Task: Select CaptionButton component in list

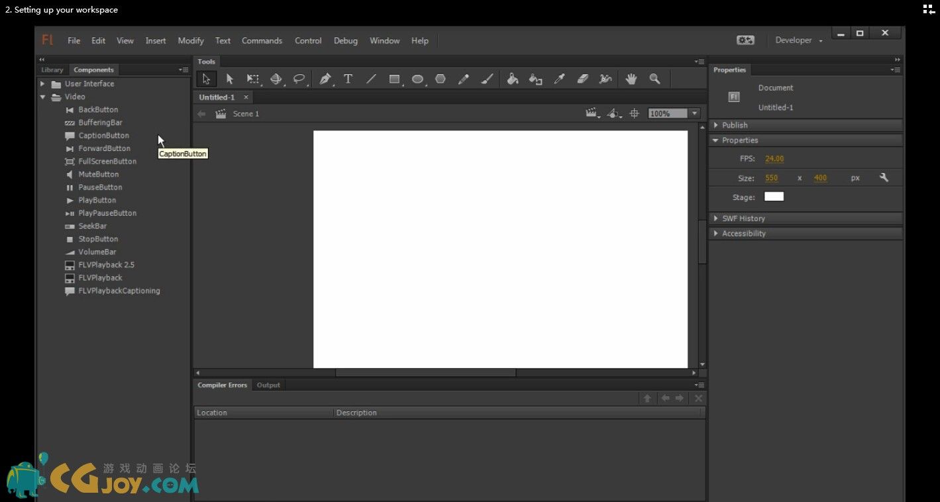Action: pos(103,136)
